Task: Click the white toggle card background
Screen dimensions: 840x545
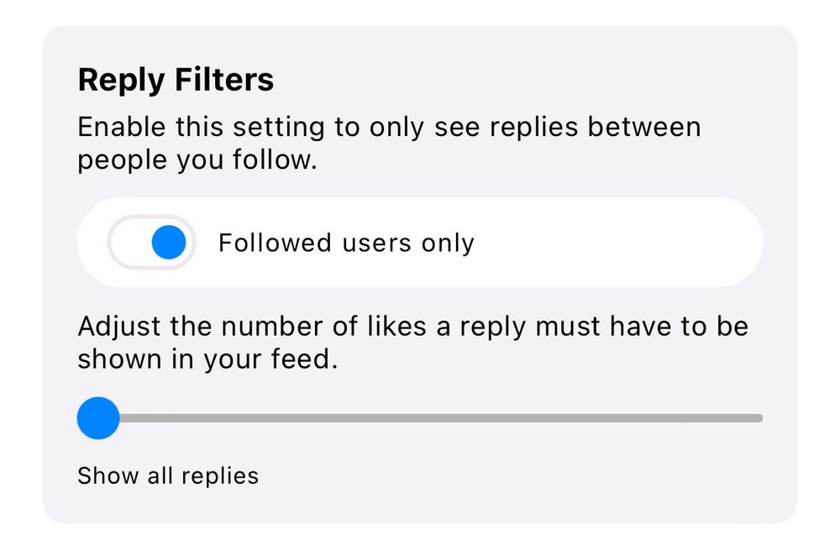Action: point(588,242)
